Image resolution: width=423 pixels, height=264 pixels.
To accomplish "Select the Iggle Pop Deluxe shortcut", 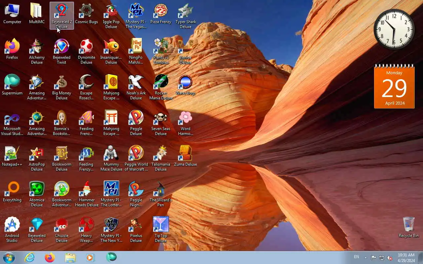I will 111,16.
